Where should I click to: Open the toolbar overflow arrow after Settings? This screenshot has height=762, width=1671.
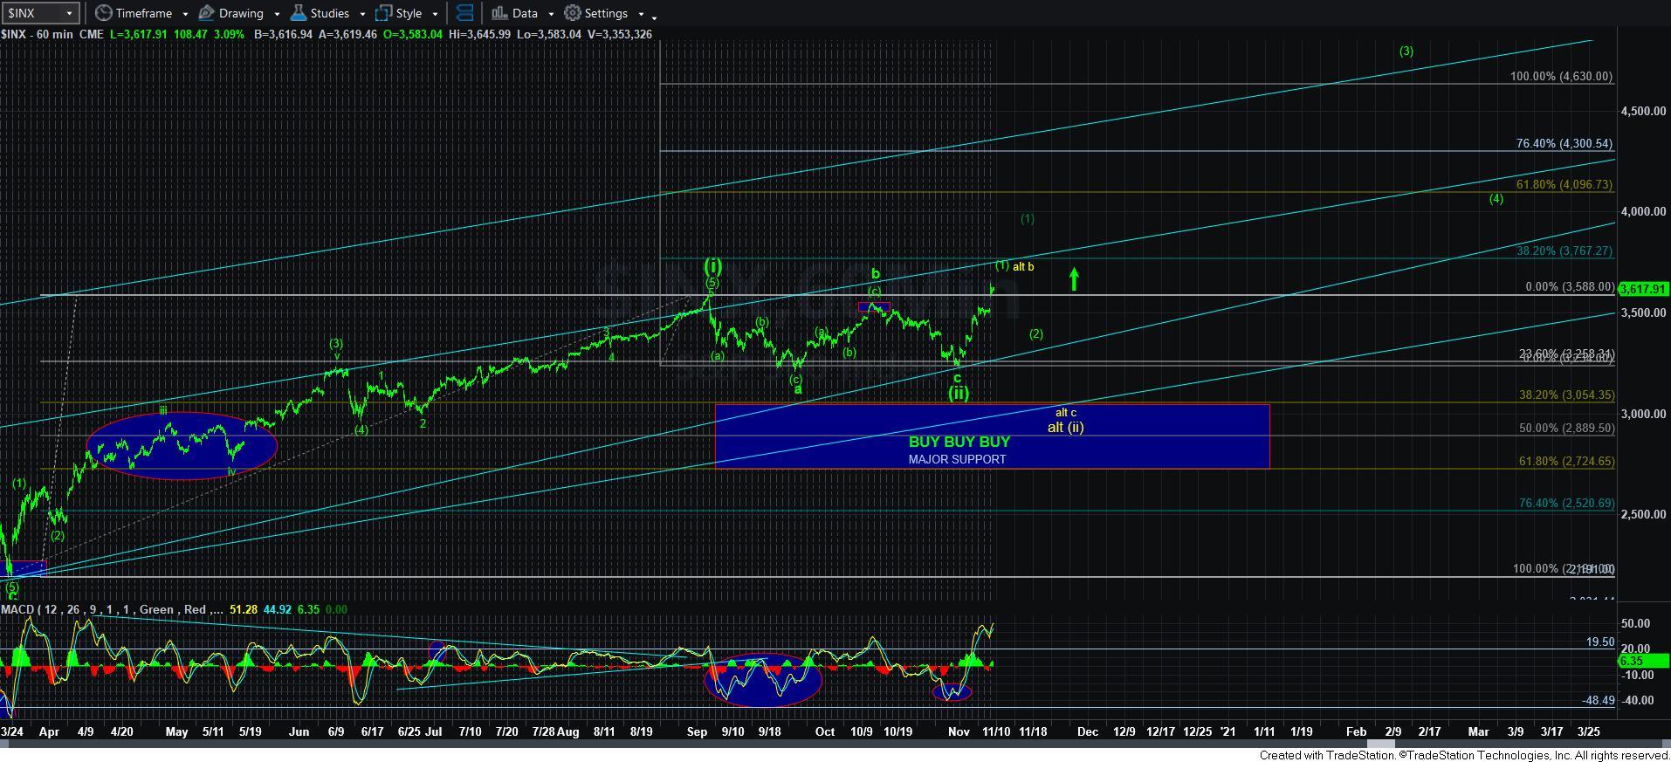pos(655,17)
